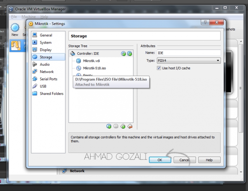
Task: Select Mikrotik.vdi in the storage tree
Action: click(x=91, y=61)
